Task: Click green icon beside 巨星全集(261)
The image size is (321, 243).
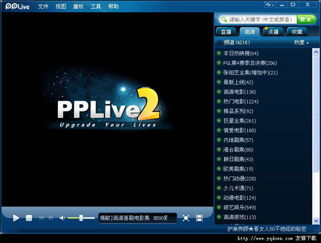Action: tap(219, 121)
